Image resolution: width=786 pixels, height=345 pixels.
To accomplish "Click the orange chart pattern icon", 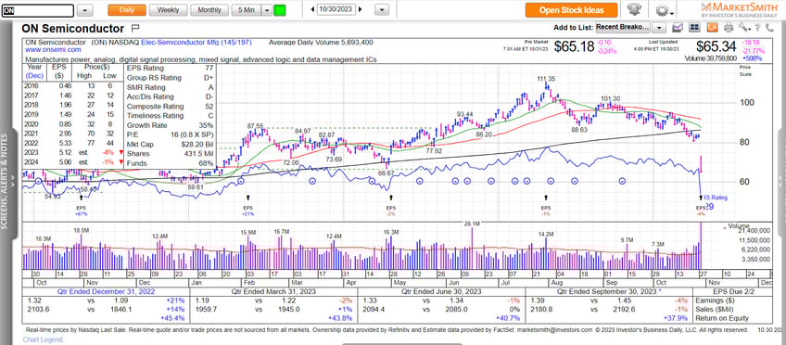I will 712,28.
